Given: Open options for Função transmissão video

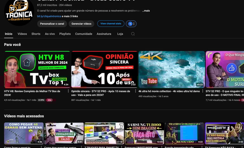Looking at the screenshot, I should (x=202, y=147).
